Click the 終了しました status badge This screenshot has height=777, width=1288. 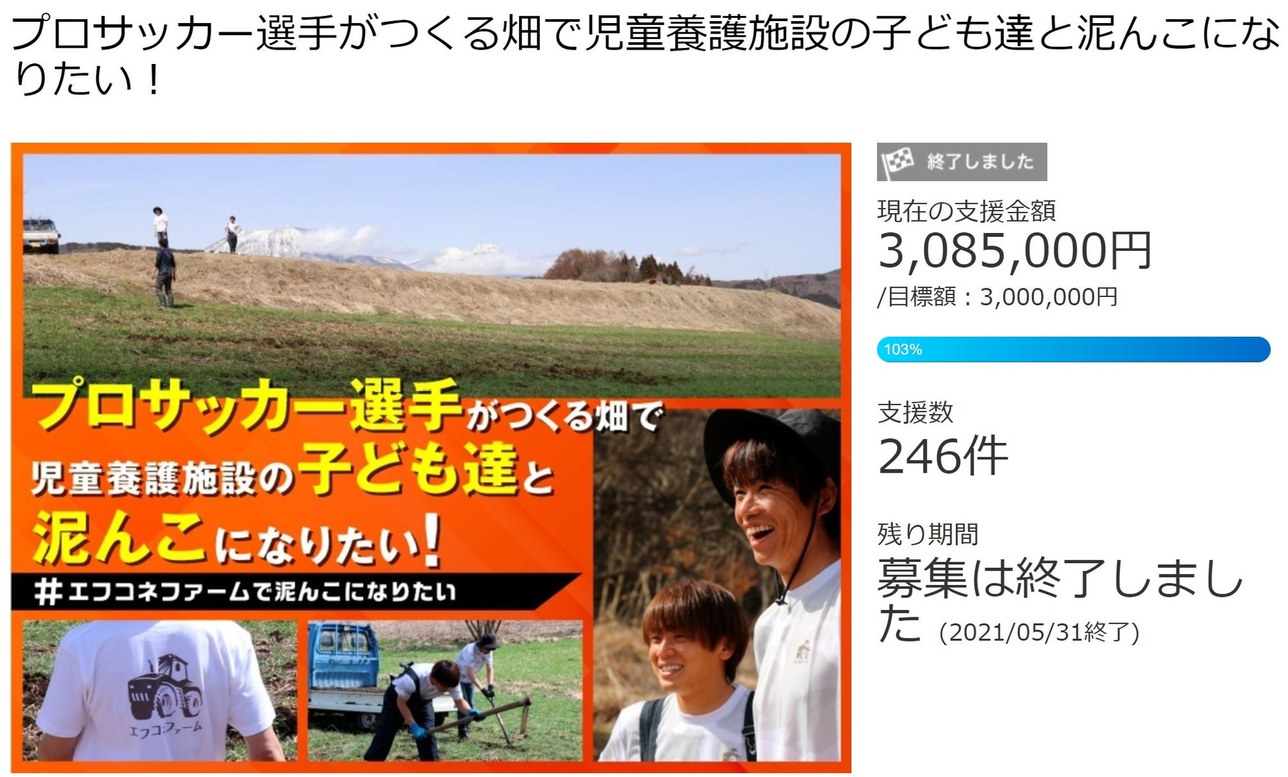[x=962, y=162]
